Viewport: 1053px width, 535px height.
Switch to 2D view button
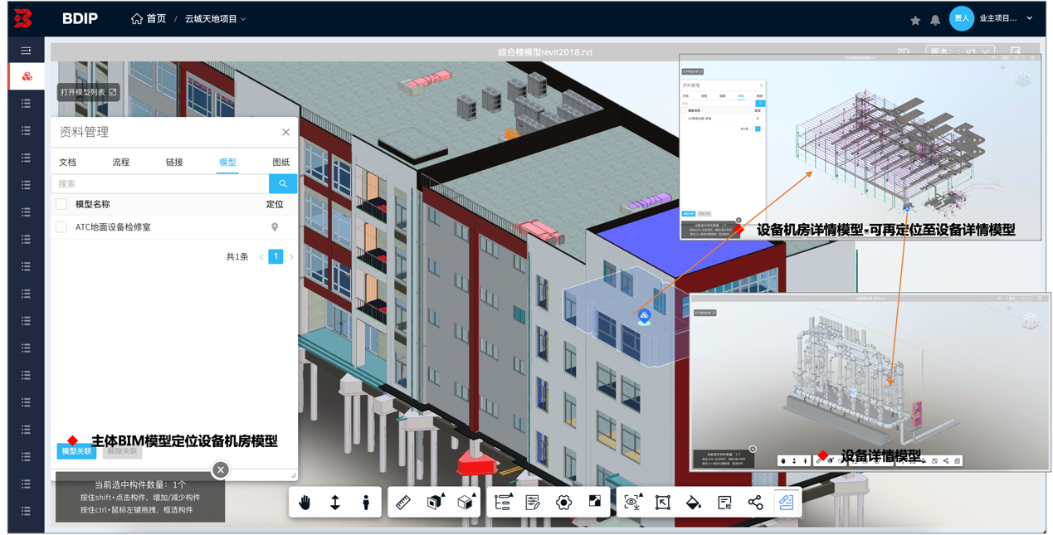click(x=903, y=52)
